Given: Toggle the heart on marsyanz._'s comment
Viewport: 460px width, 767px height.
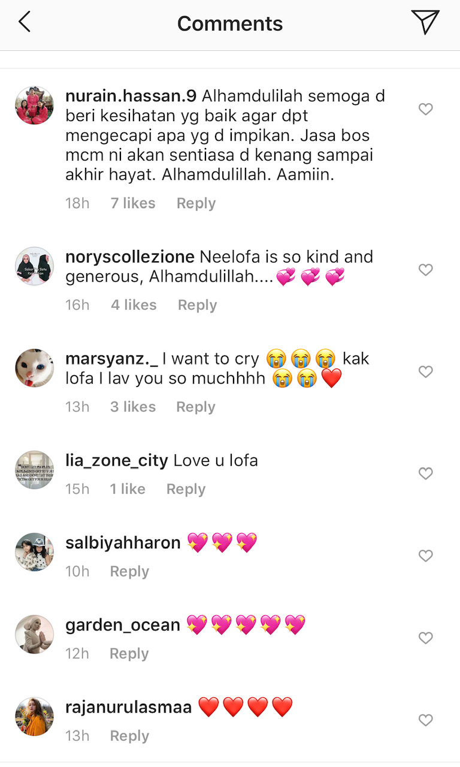Looking at the screenshot, I should [x=425, y=372].
